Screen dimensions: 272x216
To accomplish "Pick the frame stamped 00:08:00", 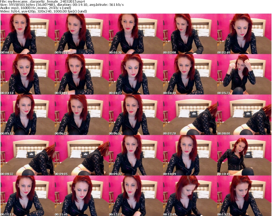I will [x=244, y=115].
